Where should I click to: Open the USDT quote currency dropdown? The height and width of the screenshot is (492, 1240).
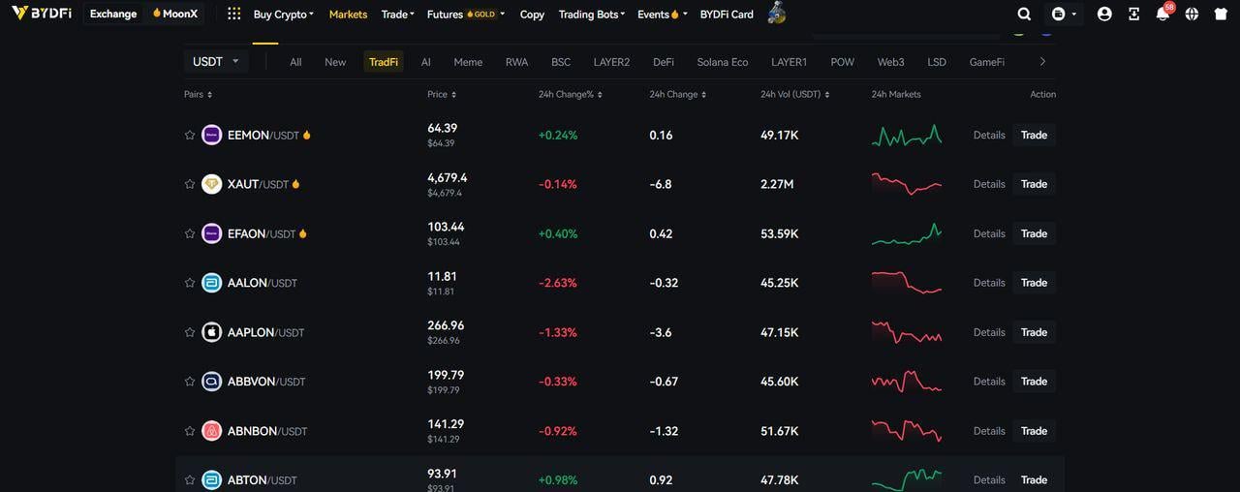[216, 62]
